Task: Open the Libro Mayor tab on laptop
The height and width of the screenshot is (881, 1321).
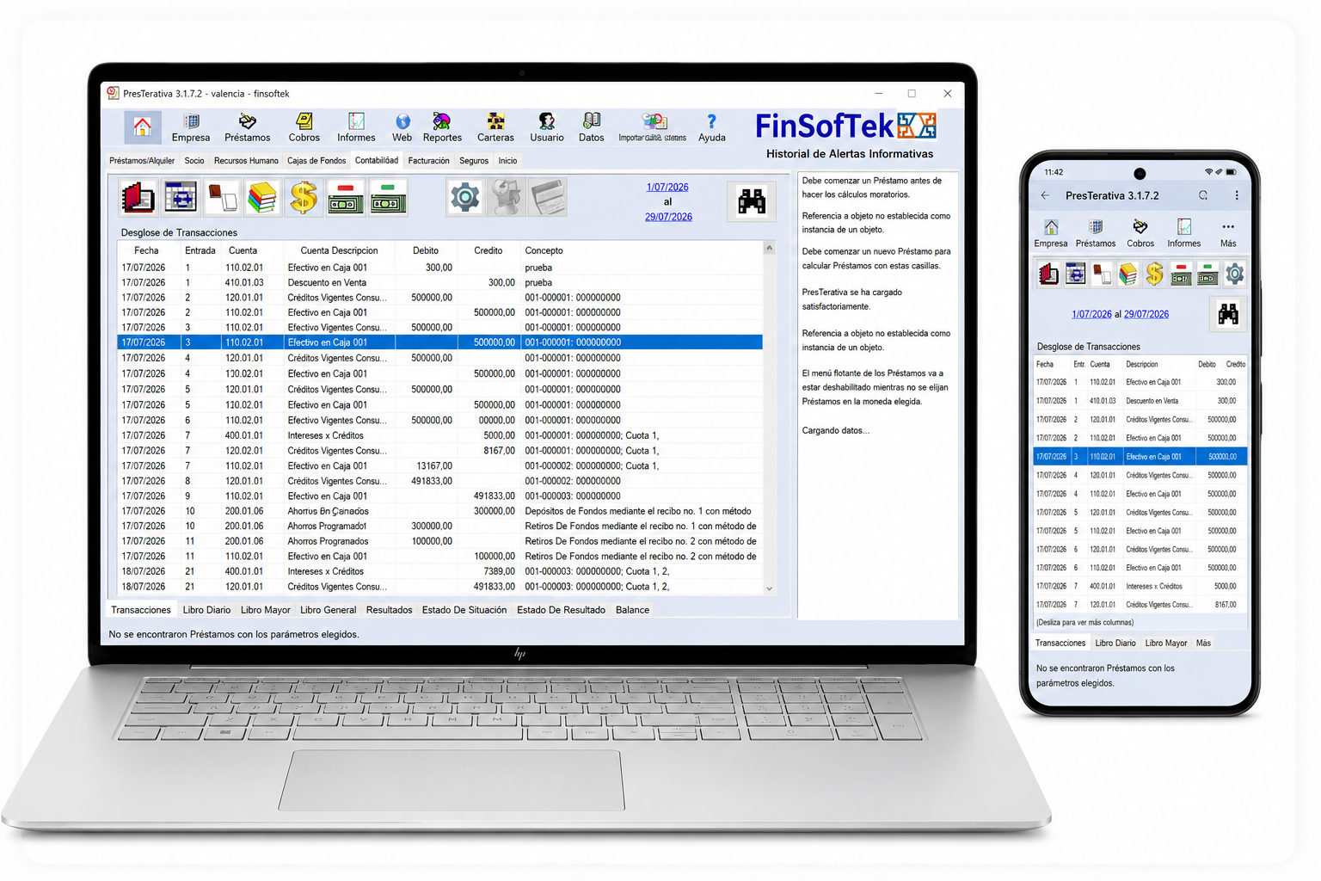Action: pyautogui.click(x=266, y=610)
